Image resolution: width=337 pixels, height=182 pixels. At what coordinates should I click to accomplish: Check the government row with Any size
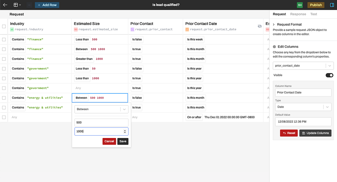click(4, 88)
